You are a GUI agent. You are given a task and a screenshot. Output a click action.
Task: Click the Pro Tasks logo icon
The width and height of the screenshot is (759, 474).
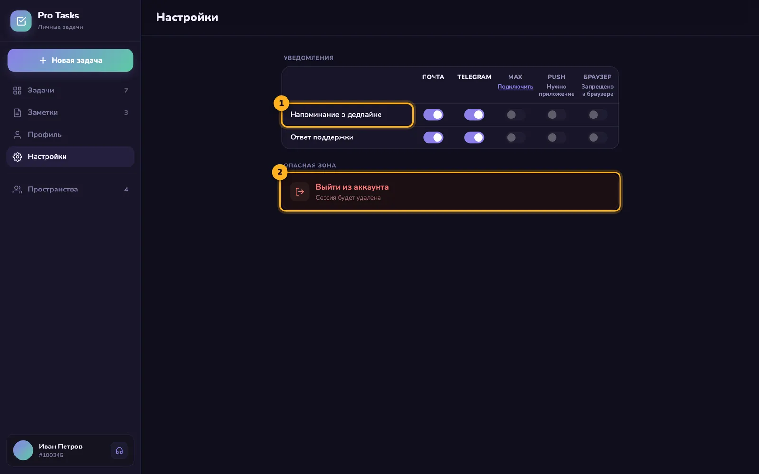(x=21, y=21)
